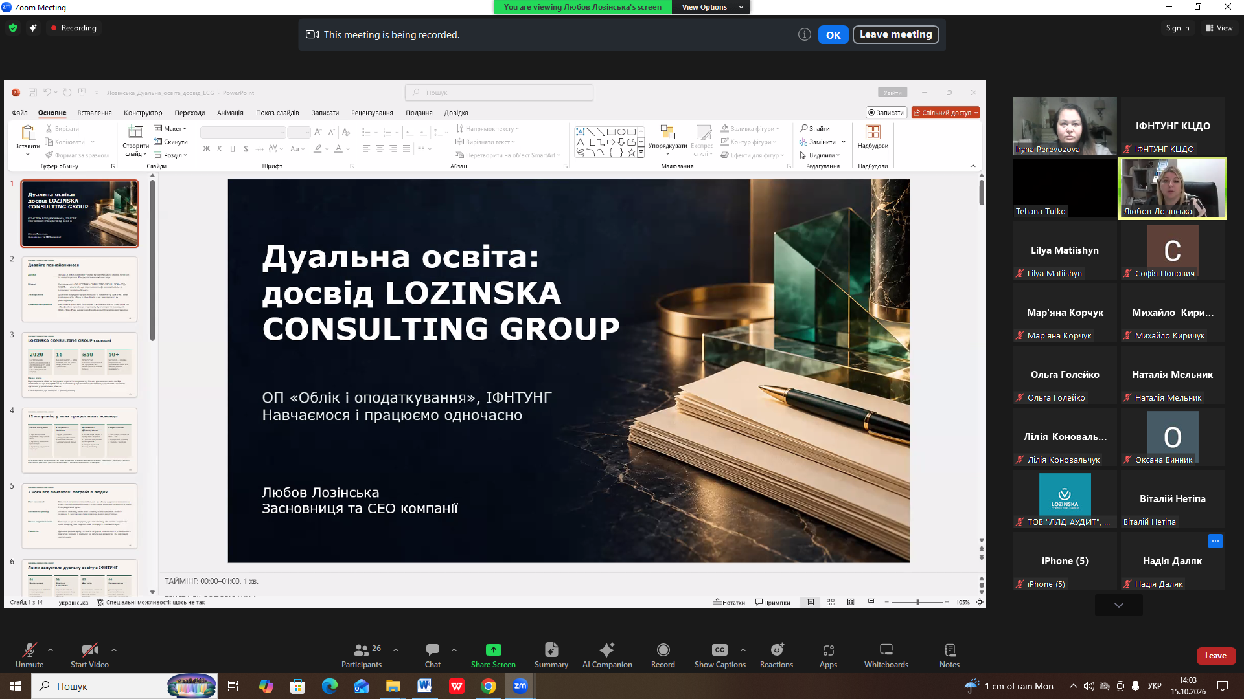This screenshot has width=1244, height=699.
Task: Open the Participants panel
Action: coord(362,655)
